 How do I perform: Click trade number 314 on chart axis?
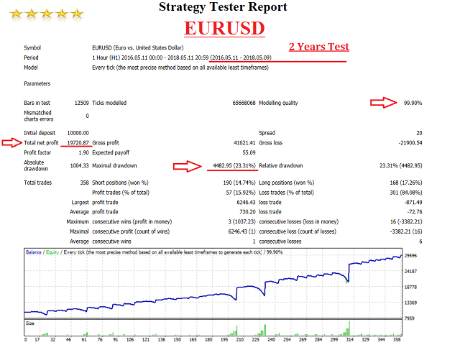point(350,340)
